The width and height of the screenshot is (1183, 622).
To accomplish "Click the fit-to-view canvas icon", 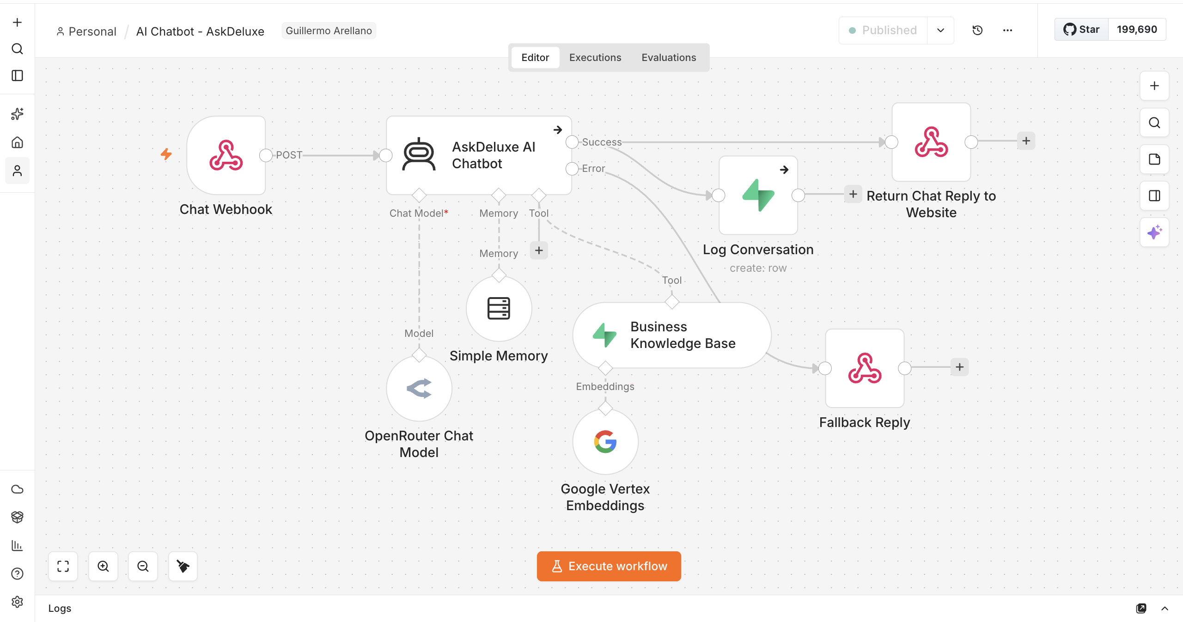I will (63, 566).
